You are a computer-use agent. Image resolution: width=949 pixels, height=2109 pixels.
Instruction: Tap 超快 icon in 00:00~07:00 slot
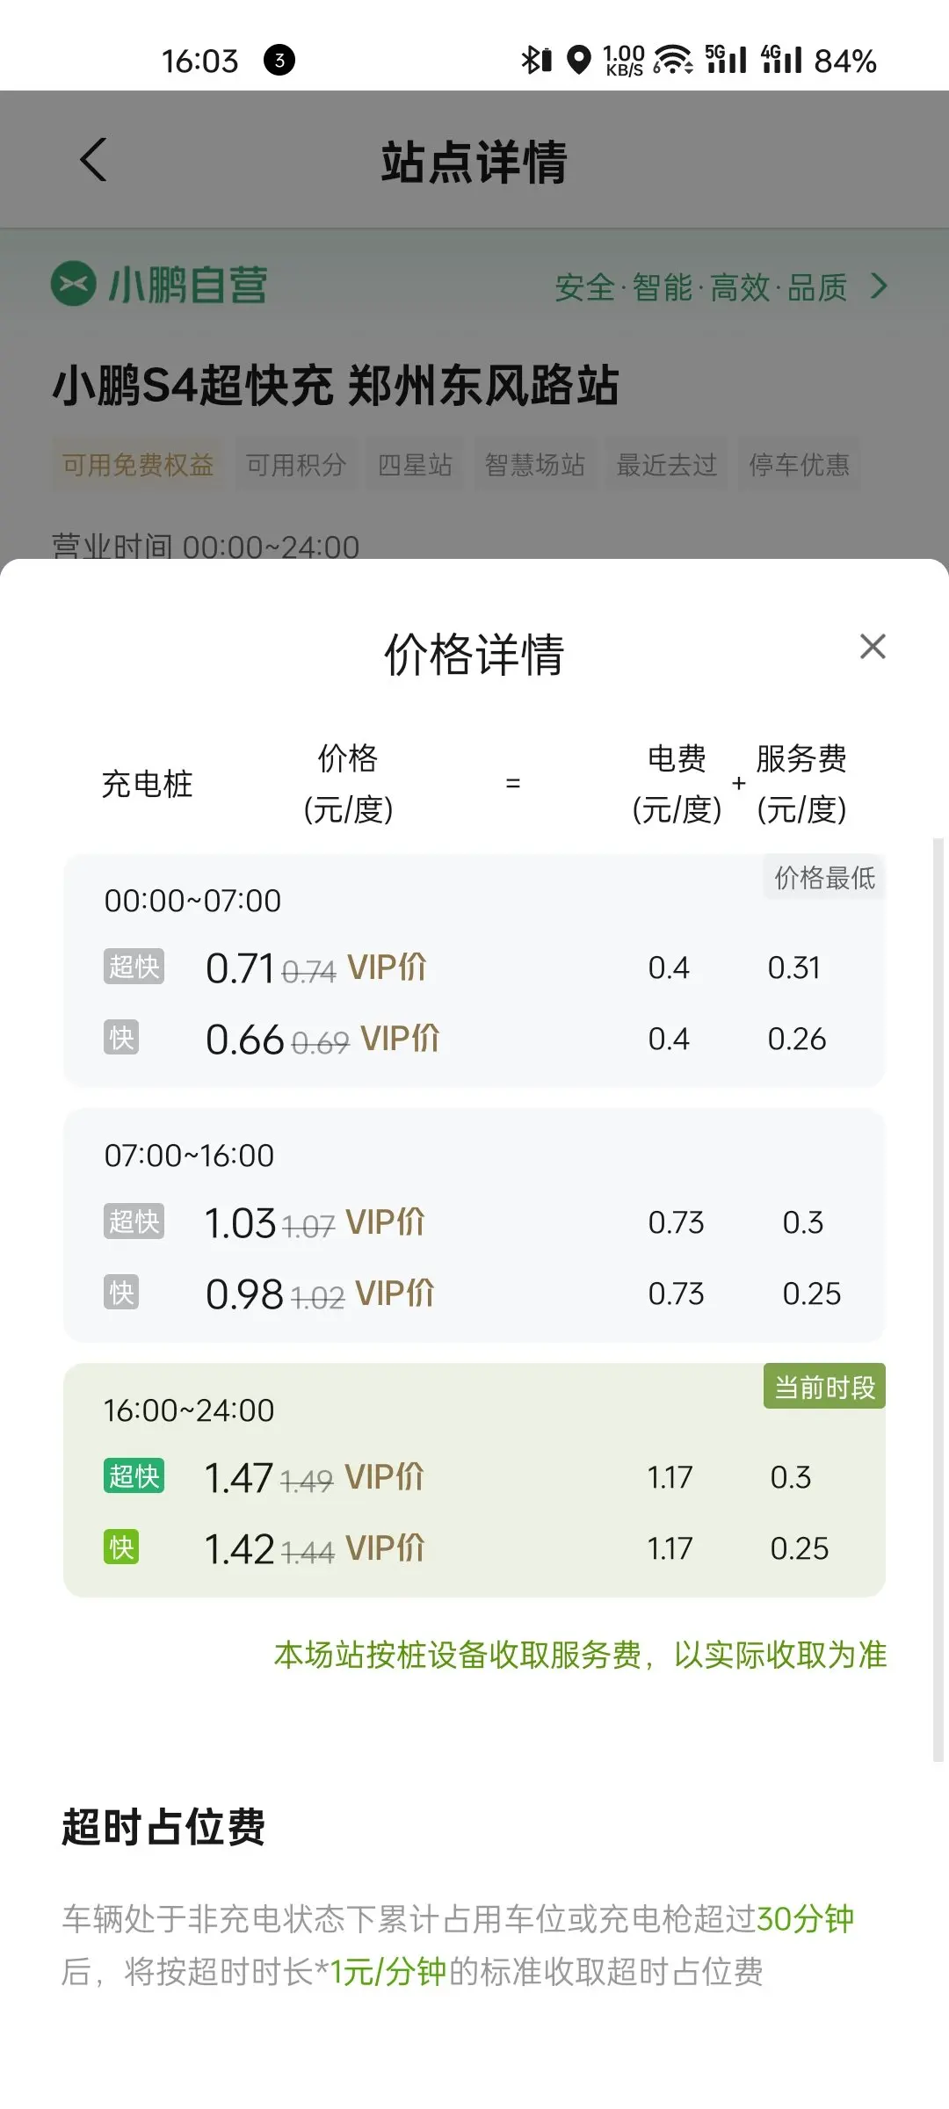[134, 967]
